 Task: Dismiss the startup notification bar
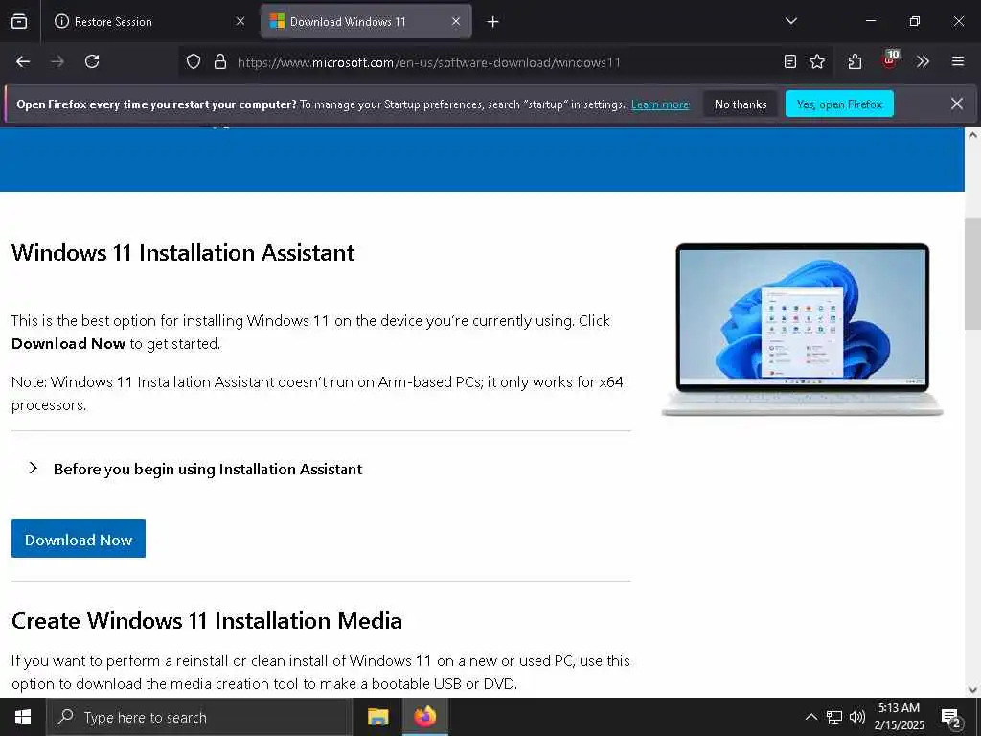pyautogui.click(x=957, y=103)
